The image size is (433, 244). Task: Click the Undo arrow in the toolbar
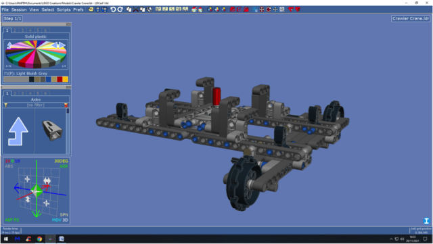(113, 9)
